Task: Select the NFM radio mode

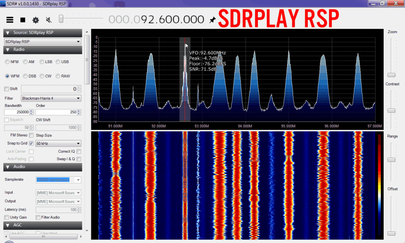Action: (x=8, y=62)
